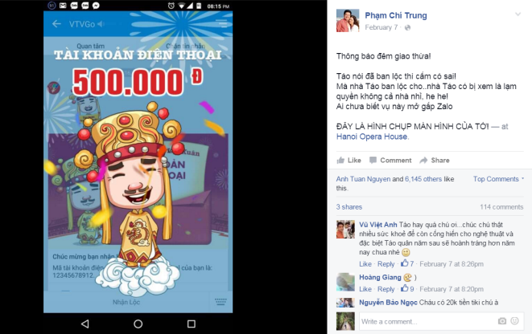This screenshot has height=334, width=532.
Task: Click the Comment action on the post
Action: pyautogui.click(x=390, y=160)
